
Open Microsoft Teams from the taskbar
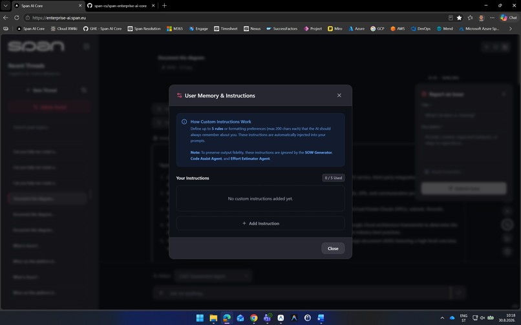click(x=267, y=318)
